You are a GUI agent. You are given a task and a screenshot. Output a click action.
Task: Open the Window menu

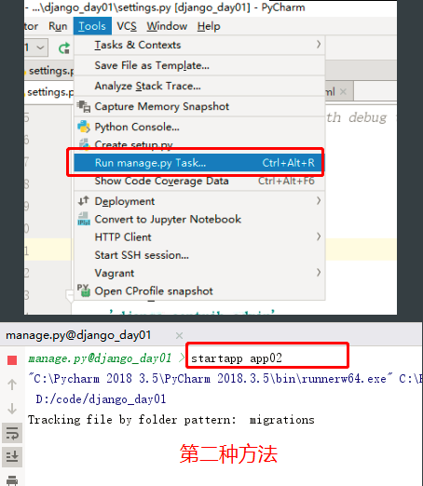click(167, 26)
